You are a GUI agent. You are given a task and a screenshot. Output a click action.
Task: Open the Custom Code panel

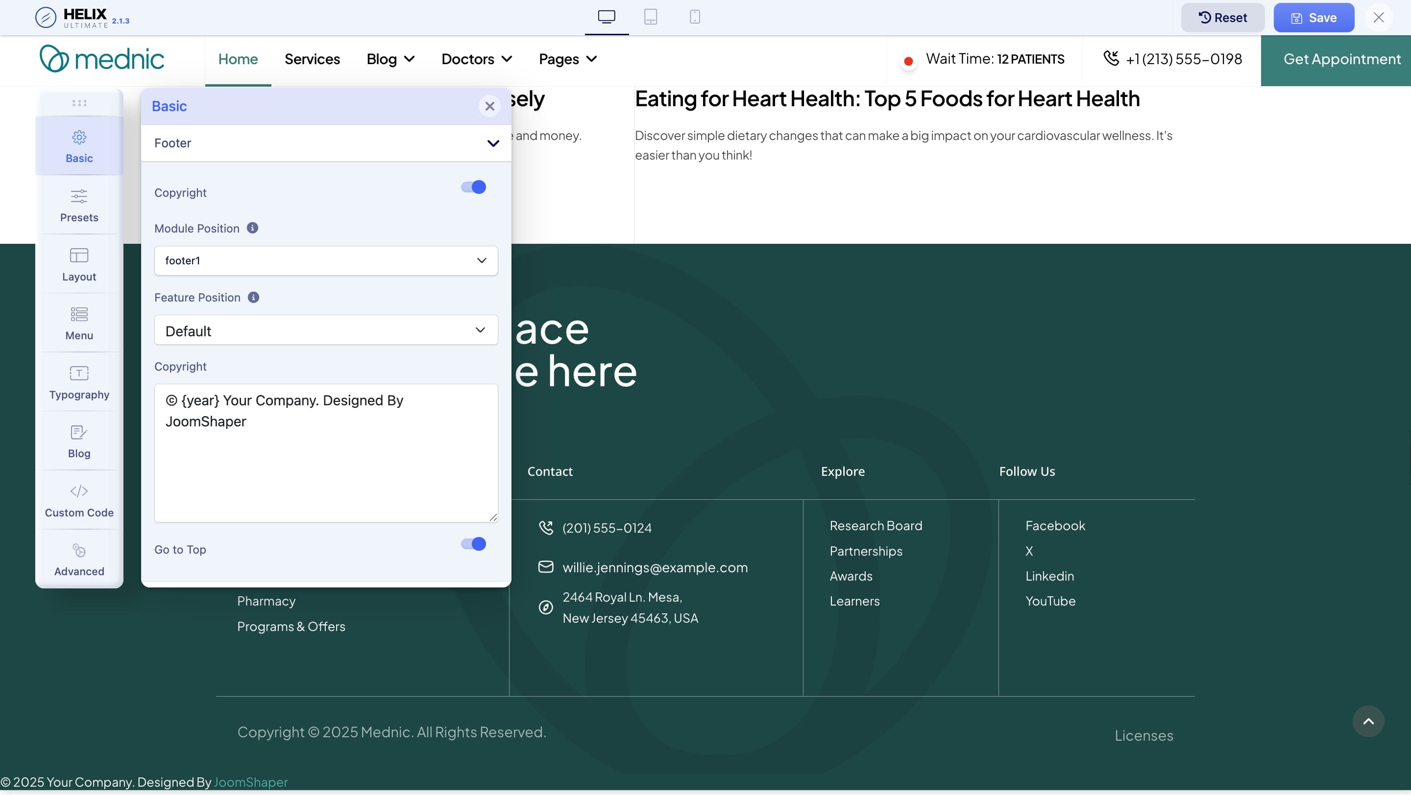(x=79, y=500)
